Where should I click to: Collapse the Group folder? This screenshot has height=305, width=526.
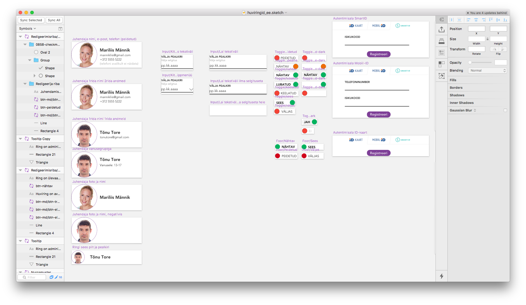30,60
